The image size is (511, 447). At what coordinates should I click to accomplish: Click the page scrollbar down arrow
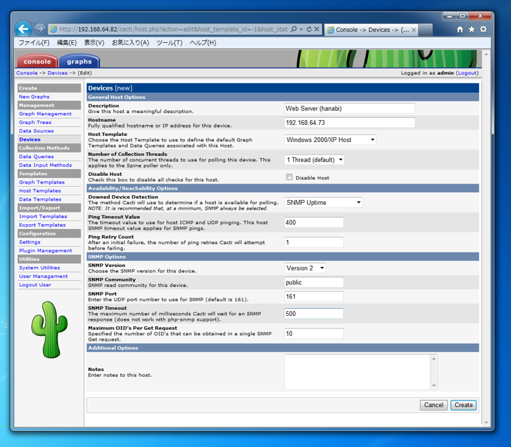pyautogui.click(x=486, y=423)
